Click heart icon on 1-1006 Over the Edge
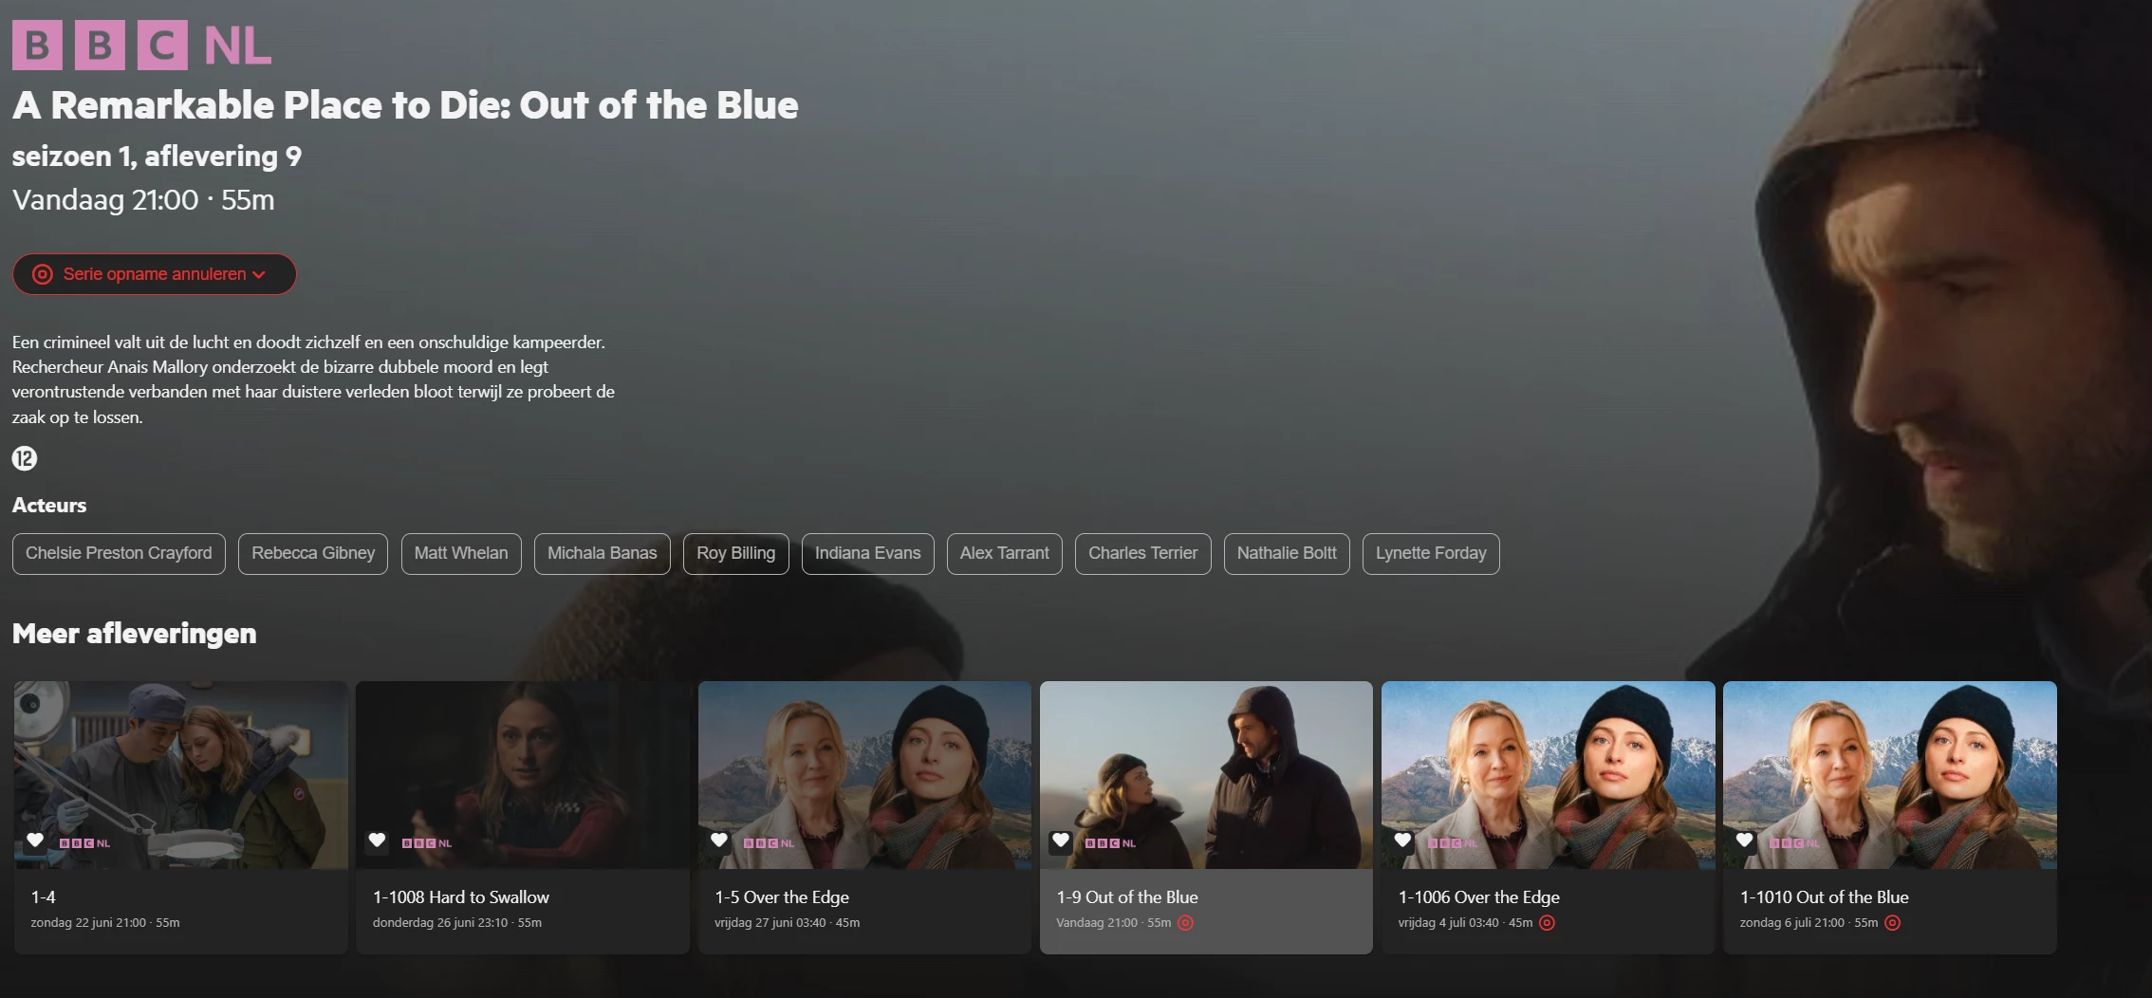 [1402, 841]
